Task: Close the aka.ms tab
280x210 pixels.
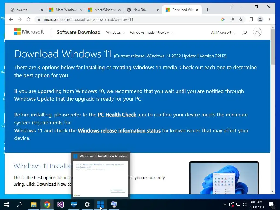Action: [42, 10]
